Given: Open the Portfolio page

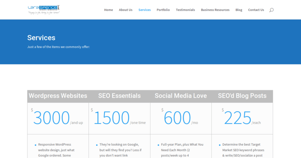Looking at the screenshot, I should [163, 10].
